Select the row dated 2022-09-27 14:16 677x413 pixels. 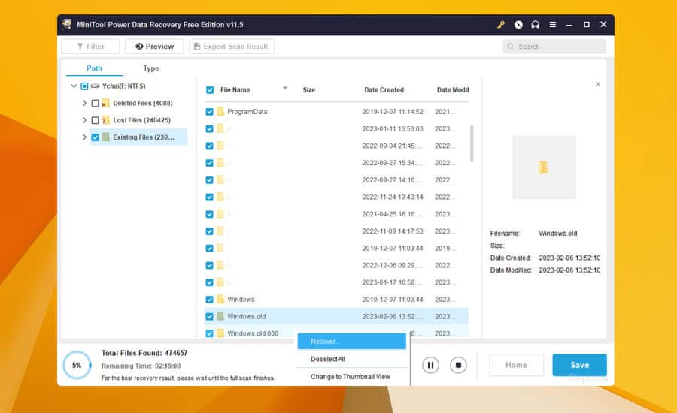pos(336,179)
